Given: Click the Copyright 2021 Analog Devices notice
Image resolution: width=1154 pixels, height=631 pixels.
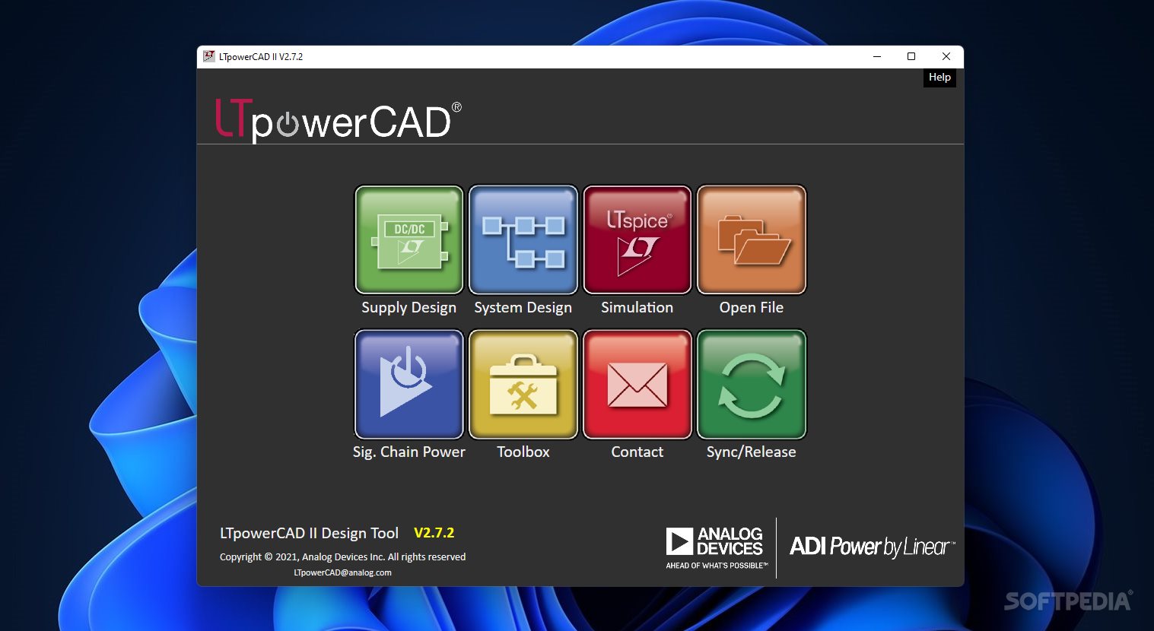Looking at the screenshot, I should [342, 557].
